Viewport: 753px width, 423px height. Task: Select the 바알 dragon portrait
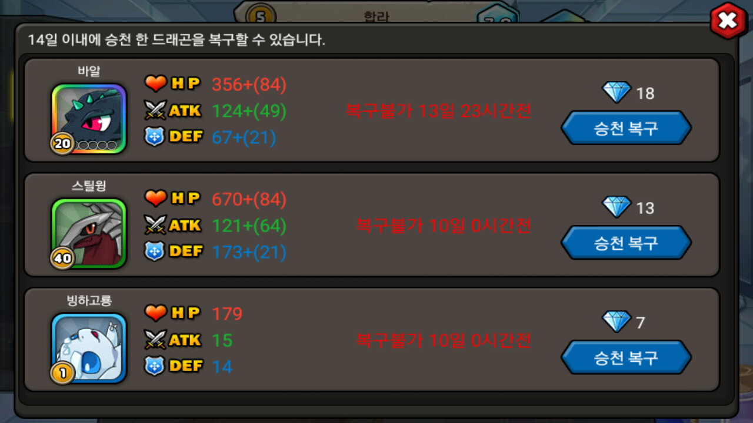(x=89, y=118)
